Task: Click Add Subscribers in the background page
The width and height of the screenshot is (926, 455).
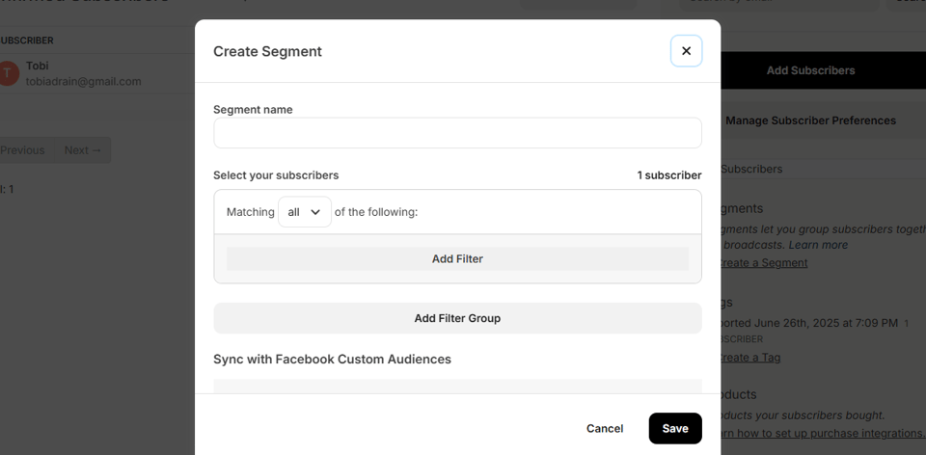Action: 823,70
